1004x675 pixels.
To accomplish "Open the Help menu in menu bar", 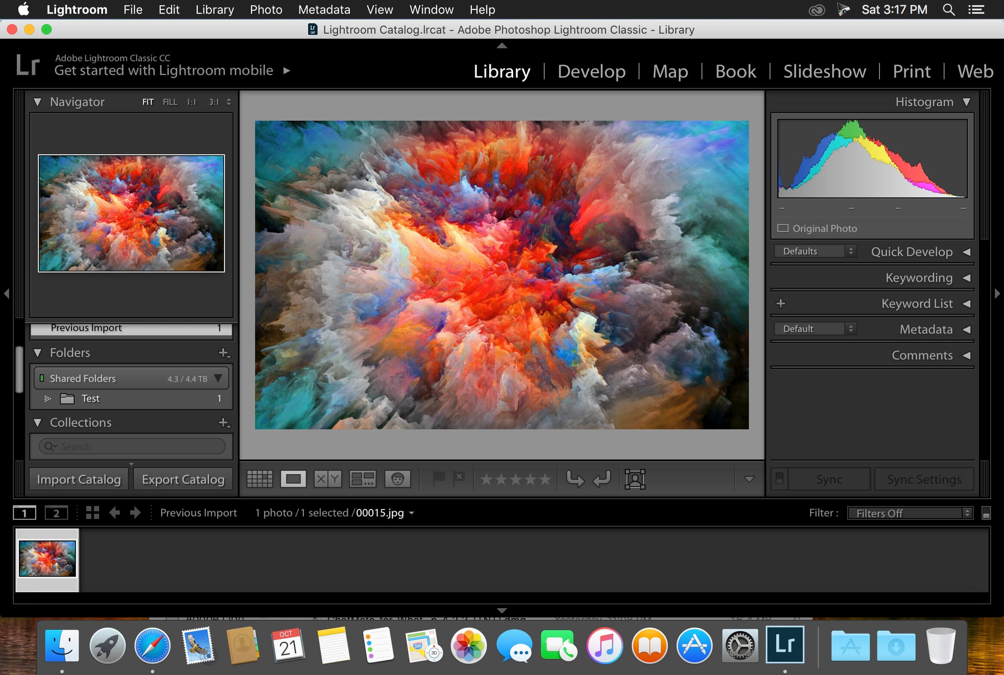I will pyautogui.click(x=482, y=10).
